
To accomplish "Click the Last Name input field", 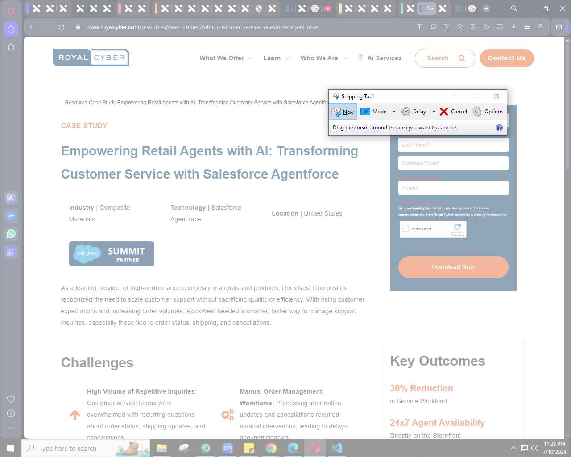I will tap(453, 145).
